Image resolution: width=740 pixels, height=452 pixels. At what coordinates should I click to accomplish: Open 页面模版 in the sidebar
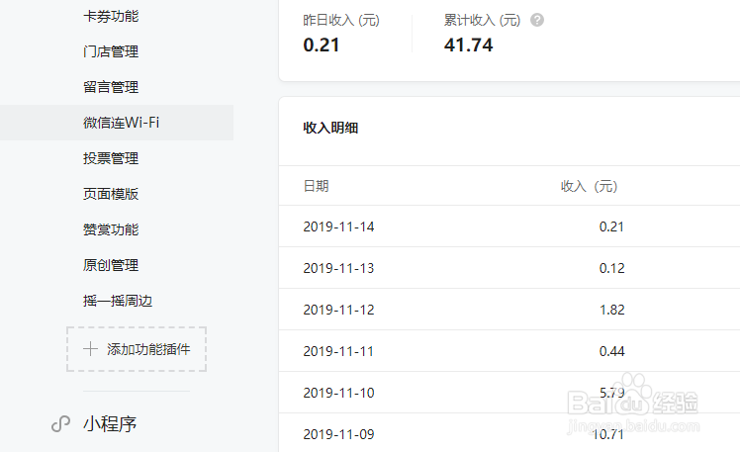coord(111,194)
